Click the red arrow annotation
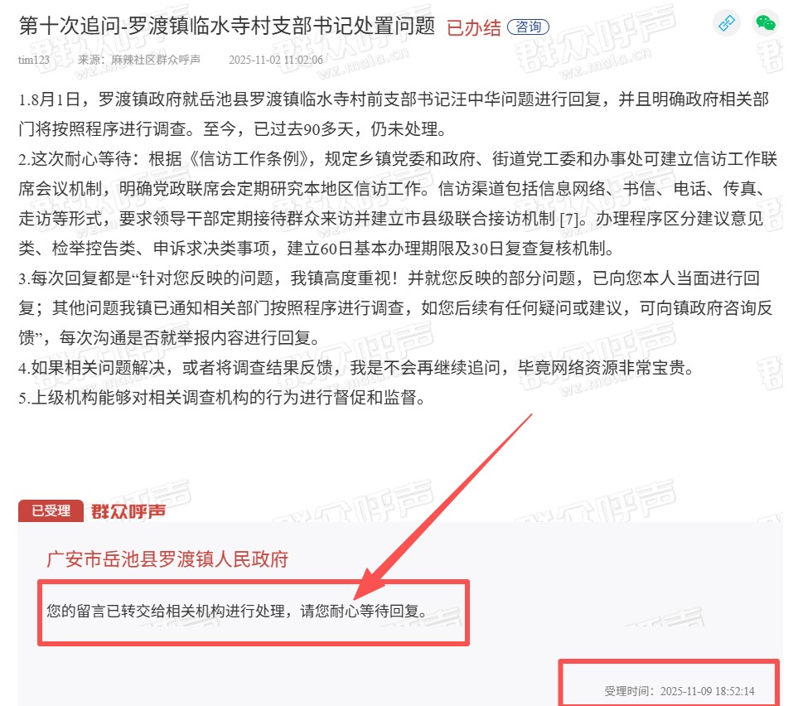The height and width of the screenshot is (706, 798). pos(443,506)
